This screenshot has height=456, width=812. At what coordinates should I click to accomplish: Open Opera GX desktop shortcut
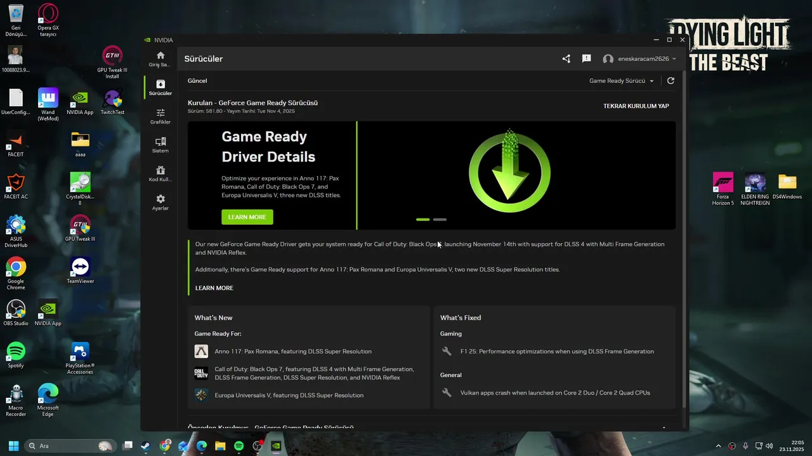pos(48,20)
